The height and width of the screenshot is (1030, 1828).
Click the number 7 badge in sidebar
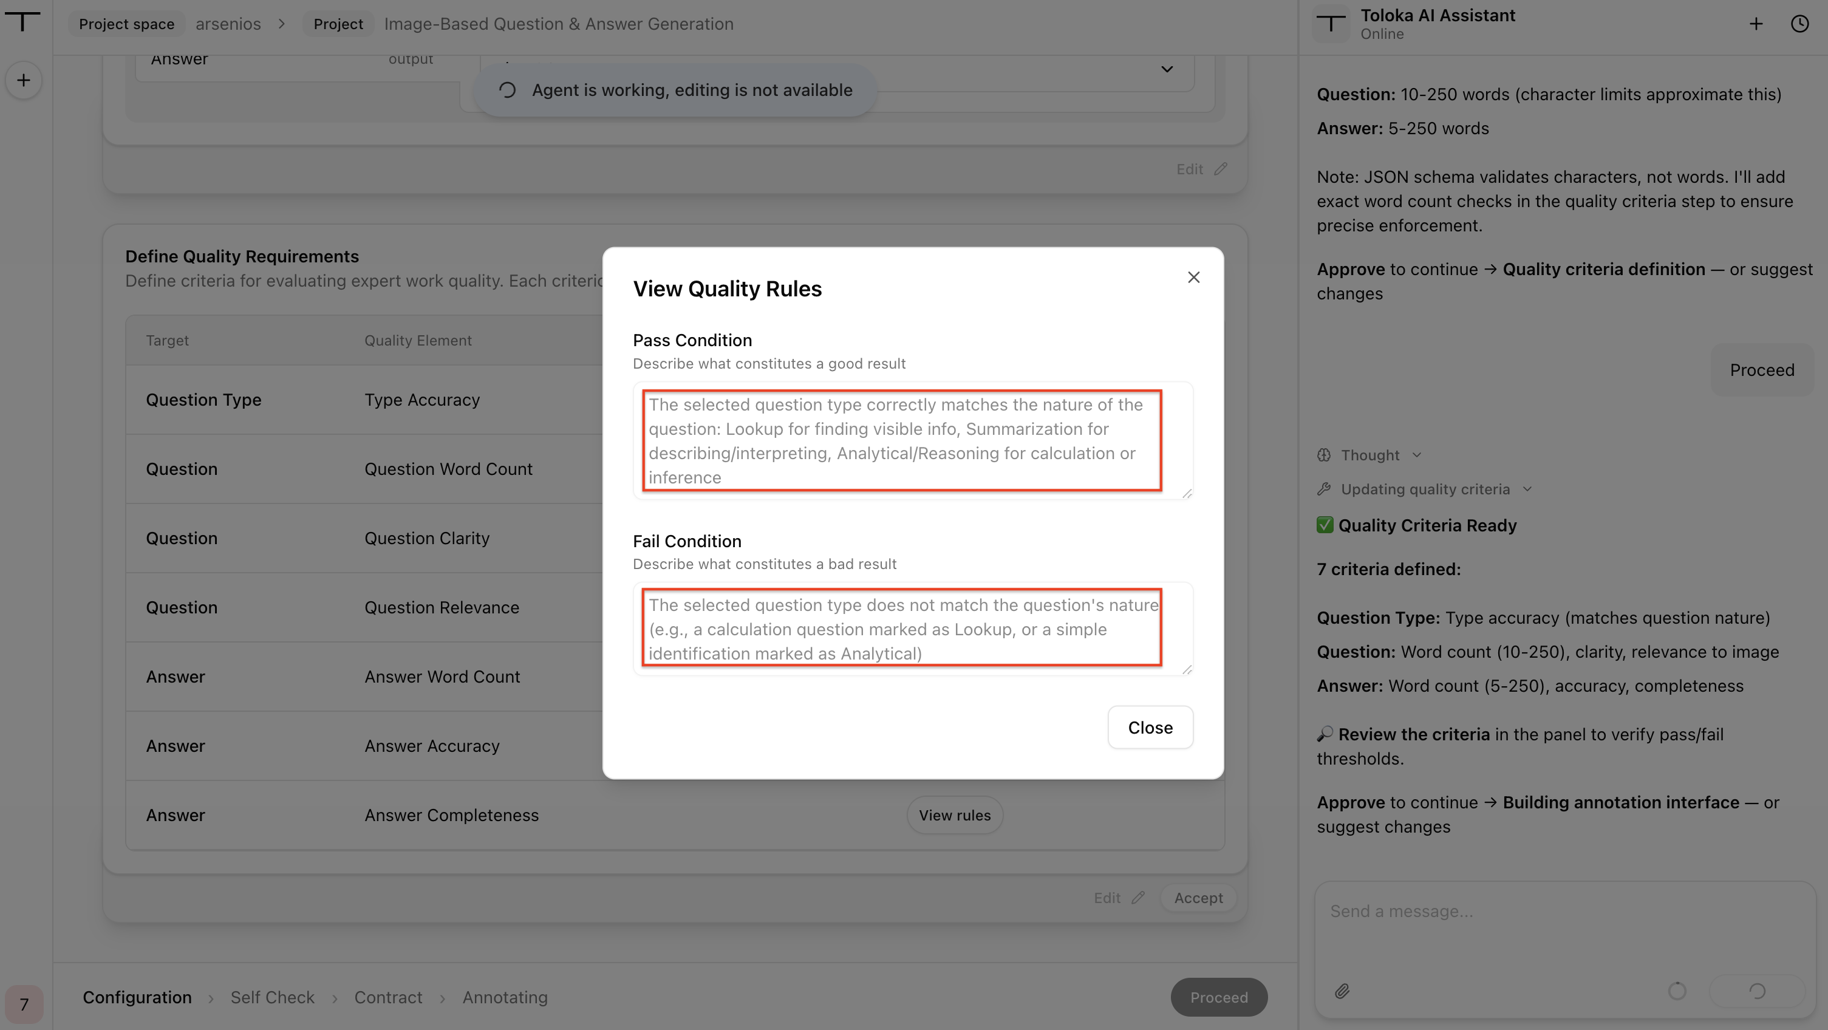24,1004
